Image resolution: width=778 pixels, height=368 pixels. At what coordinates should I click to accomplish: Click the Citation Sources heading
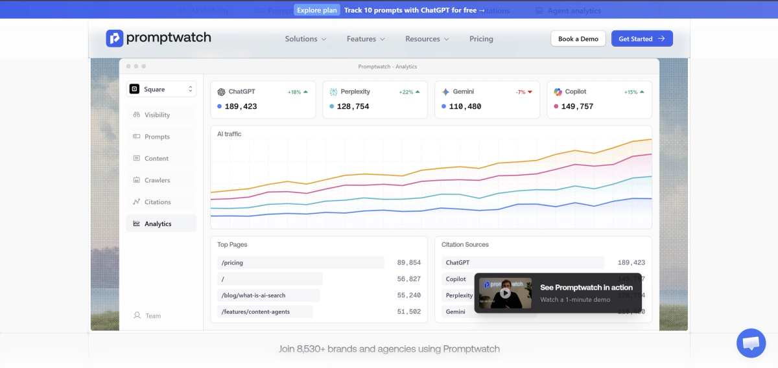465,245
